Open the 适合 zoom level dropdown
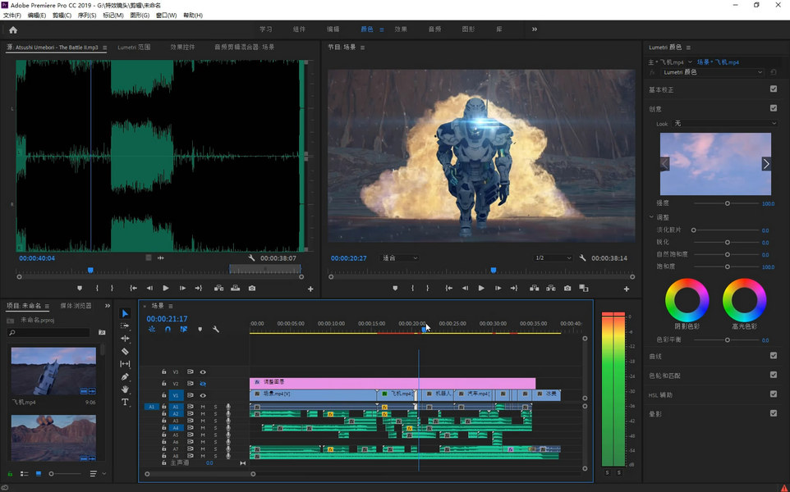The image size is (790, 492). [400, 258]
